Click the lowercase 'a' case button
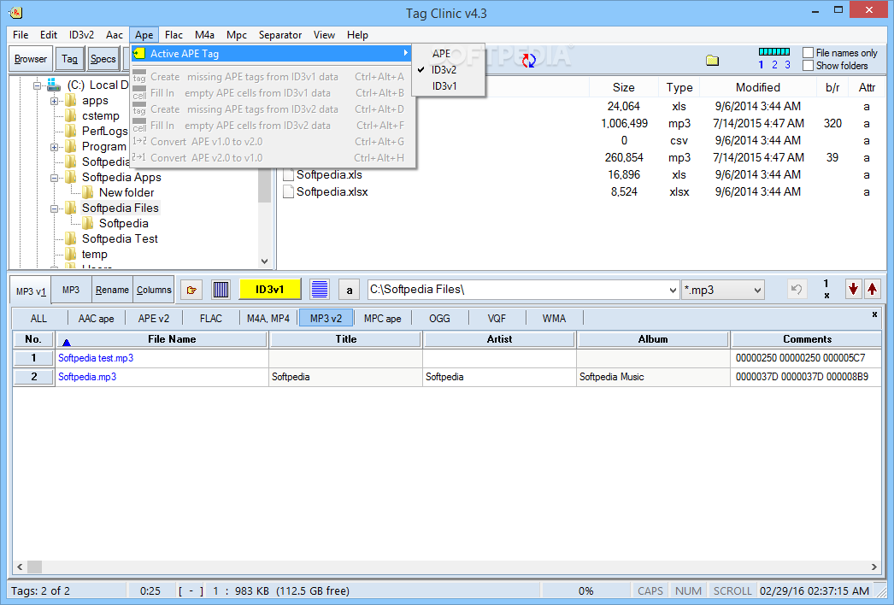 pos(349,290)
